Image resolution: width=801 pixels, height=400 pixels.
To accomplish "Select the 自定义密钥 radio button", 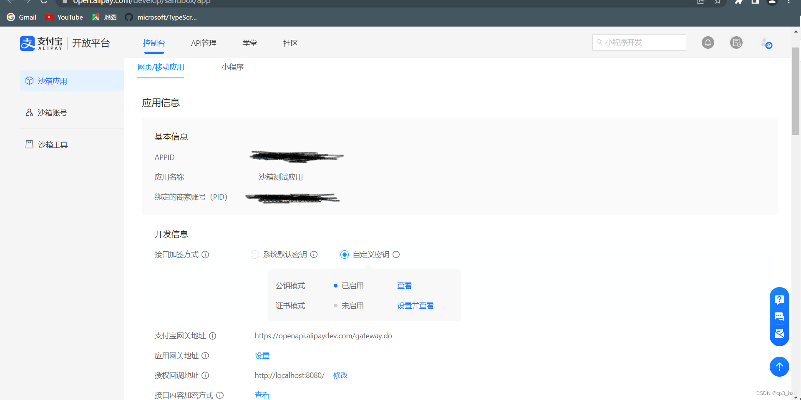I will coord(345,255).
